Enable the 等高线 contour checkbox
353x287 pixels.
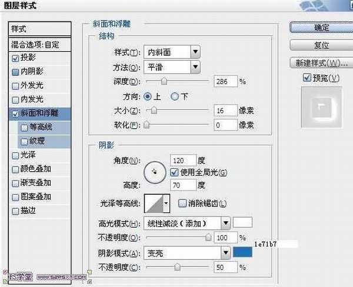[24, 126]
